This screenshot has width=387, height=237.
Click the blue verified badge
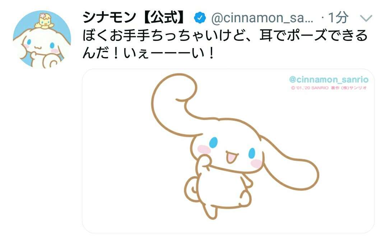point(200,18)
